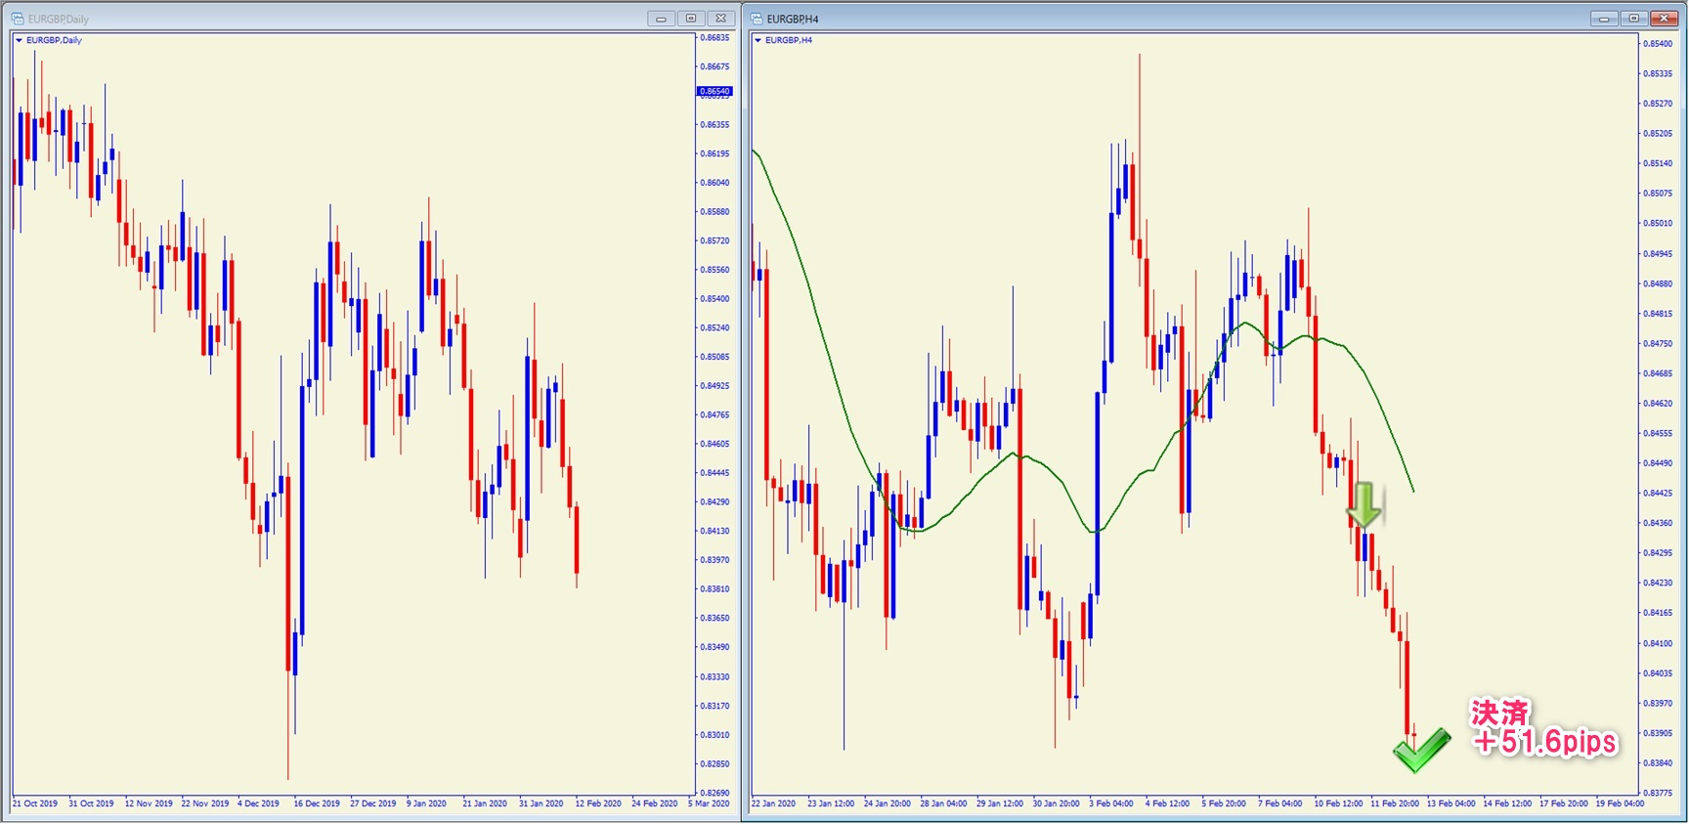Click price level 0.86675 on Daily axis
The width and height of the screenshot is (1689, 824).
715,66
